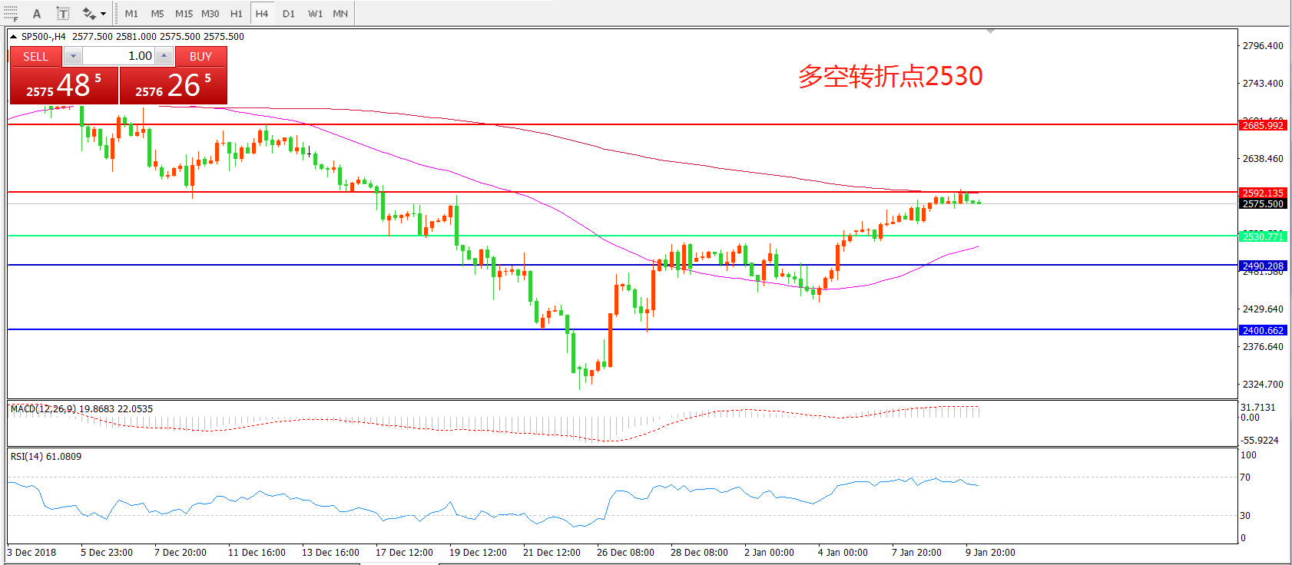The width and height of the screenshot is (1292, 565).
Task: Select the Text tool
Action: coord(36,13)
